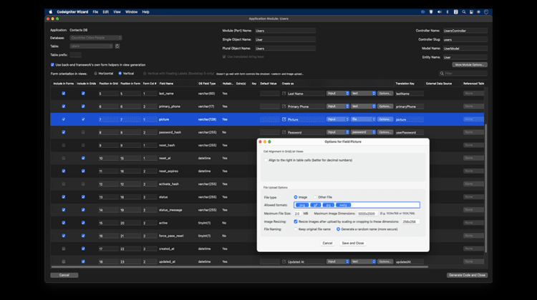Click the Maximum File Size field
This screenshot has height=300, width=537.
(x=297, y=214)
